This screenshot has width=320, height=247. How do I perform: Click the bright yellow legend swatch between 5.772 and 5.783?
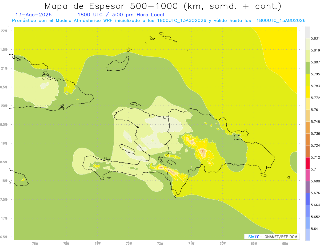pyautogui.click(x=307, y=92)
